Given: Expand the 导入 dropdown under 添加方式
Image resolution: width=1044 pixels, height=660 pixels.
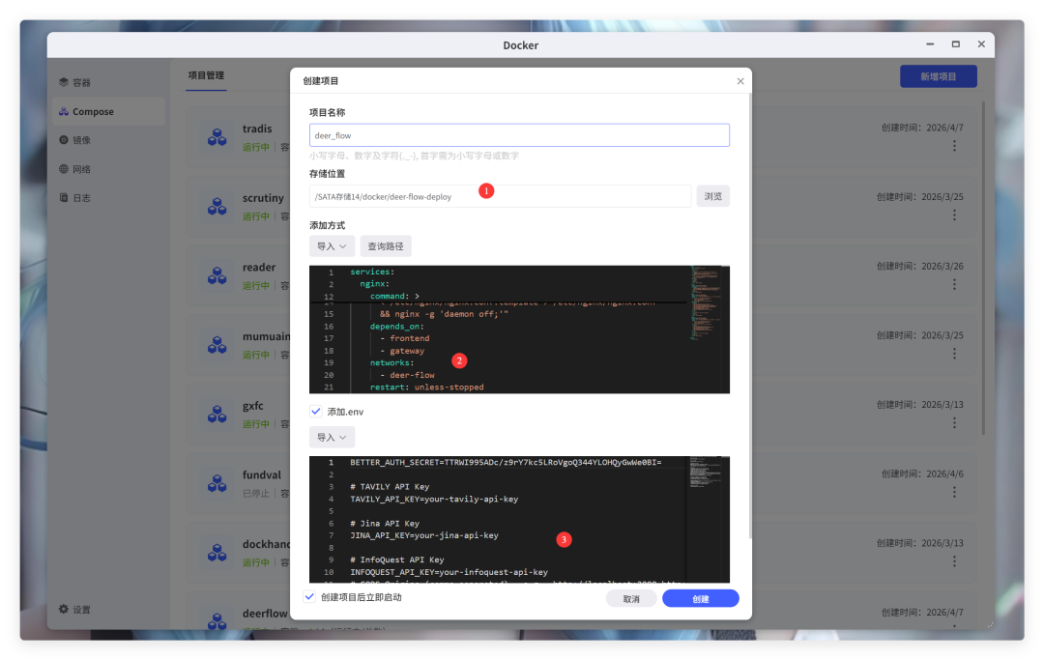Looking at the screenshot, I should point(332,246).
